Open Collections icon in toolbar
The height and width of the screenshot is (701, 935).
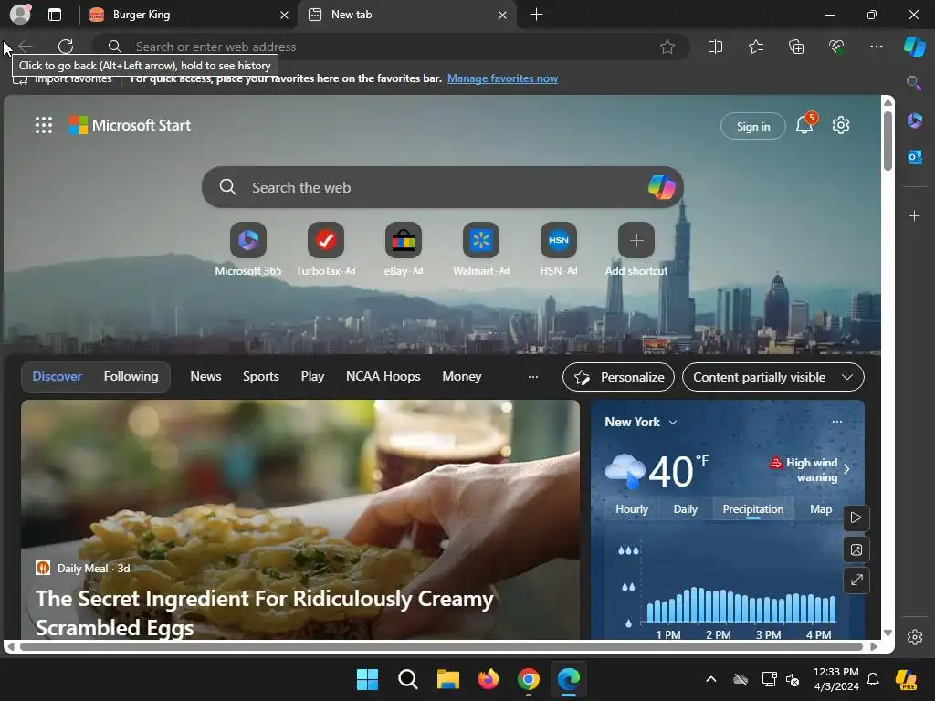click(796, 47)
